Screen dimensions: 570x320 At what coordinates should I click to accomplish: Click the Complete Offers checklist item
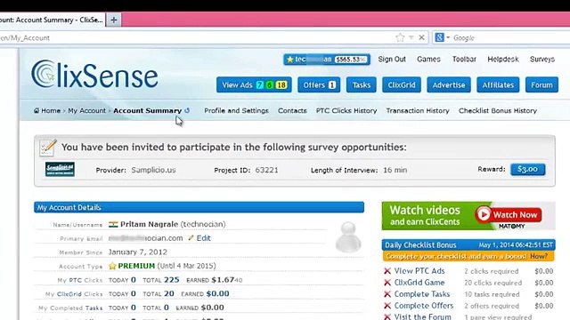(x=424, y=306)
